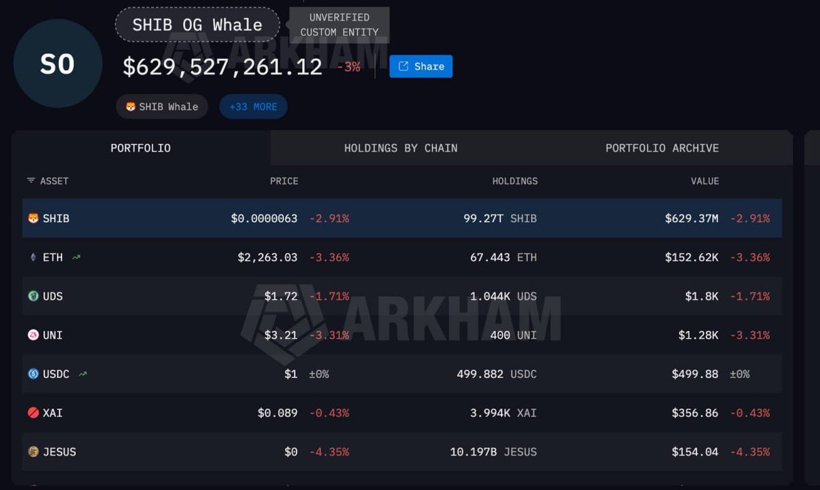This screenshot has height=490, width=820.
Task: Click the UNI token icon
Action: click(x=33, y=335)
